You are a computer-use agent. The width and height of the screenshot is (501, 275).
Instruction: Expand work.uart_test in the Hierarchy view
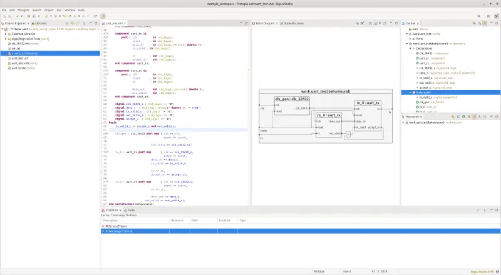[403, 122]
